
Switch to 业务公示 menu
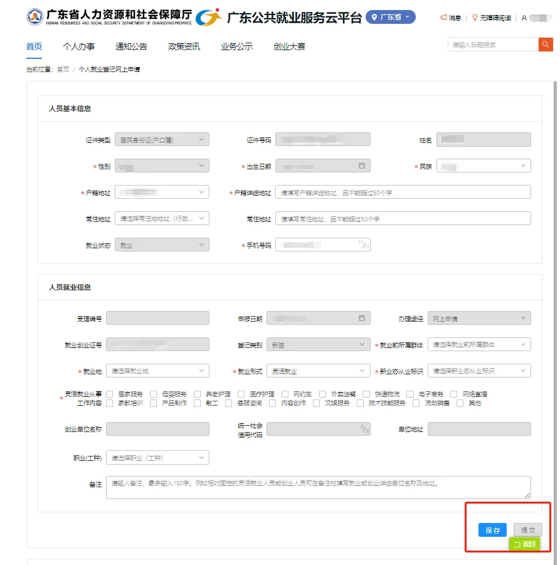237,46
